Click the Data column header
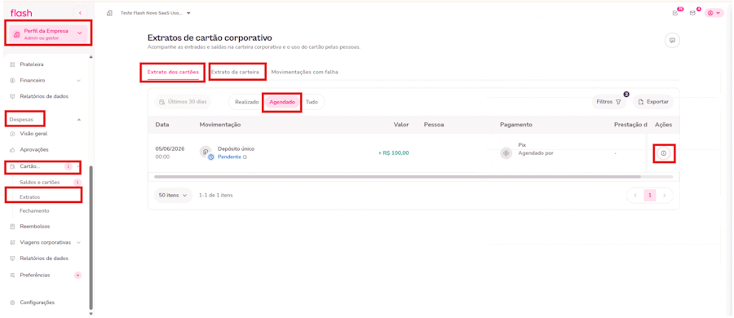 pos(162,125)
